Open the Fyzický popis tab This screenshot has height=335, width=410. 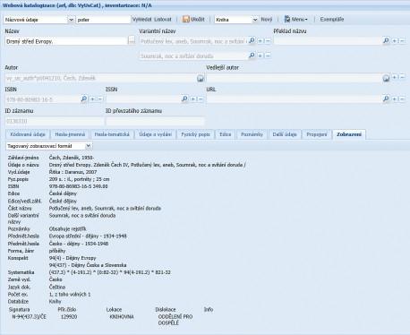click(x=196, y=134)
